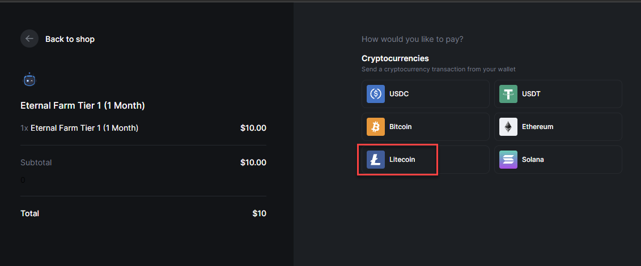Select the highlighted Litecoin option

tap(426, 160)
